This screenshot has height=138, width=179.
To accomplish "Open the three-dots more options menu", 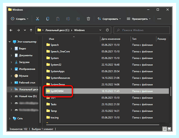I will point(159,19).
